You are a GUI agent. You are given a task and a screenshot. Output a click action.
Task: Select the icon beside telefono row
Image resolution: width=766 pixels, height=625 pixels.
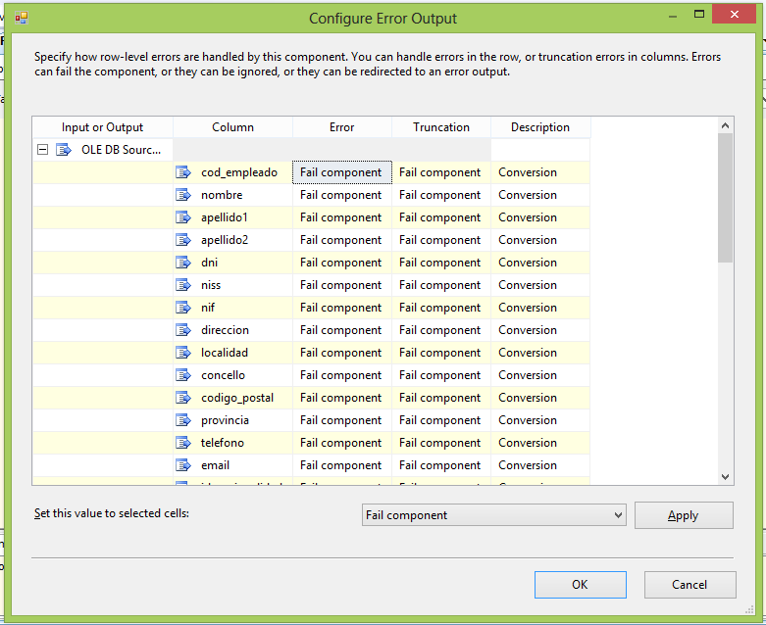point(182,443)
